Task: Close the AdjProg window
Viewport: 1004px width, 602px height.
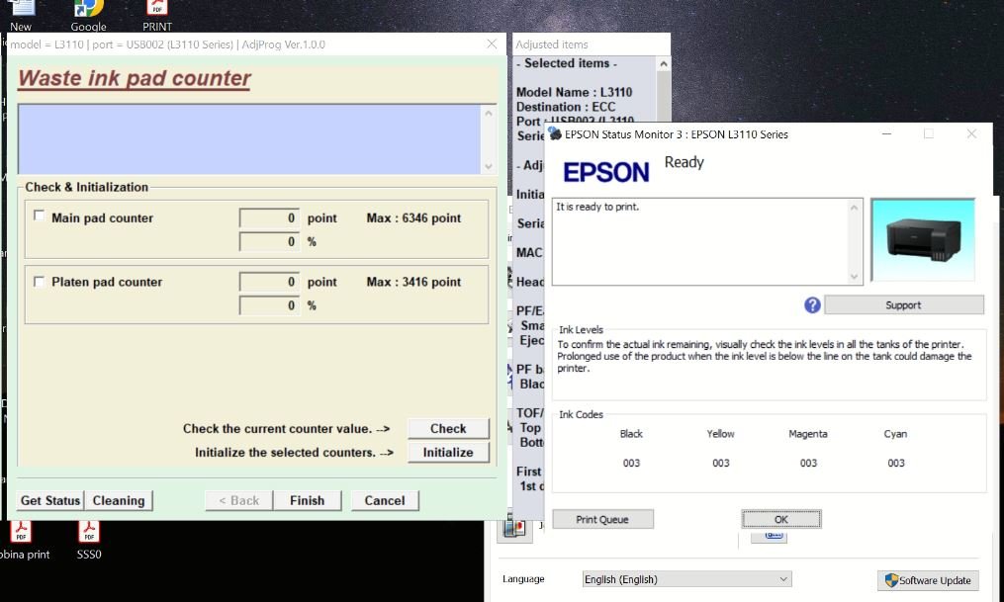Action: [x=492, y=43]
